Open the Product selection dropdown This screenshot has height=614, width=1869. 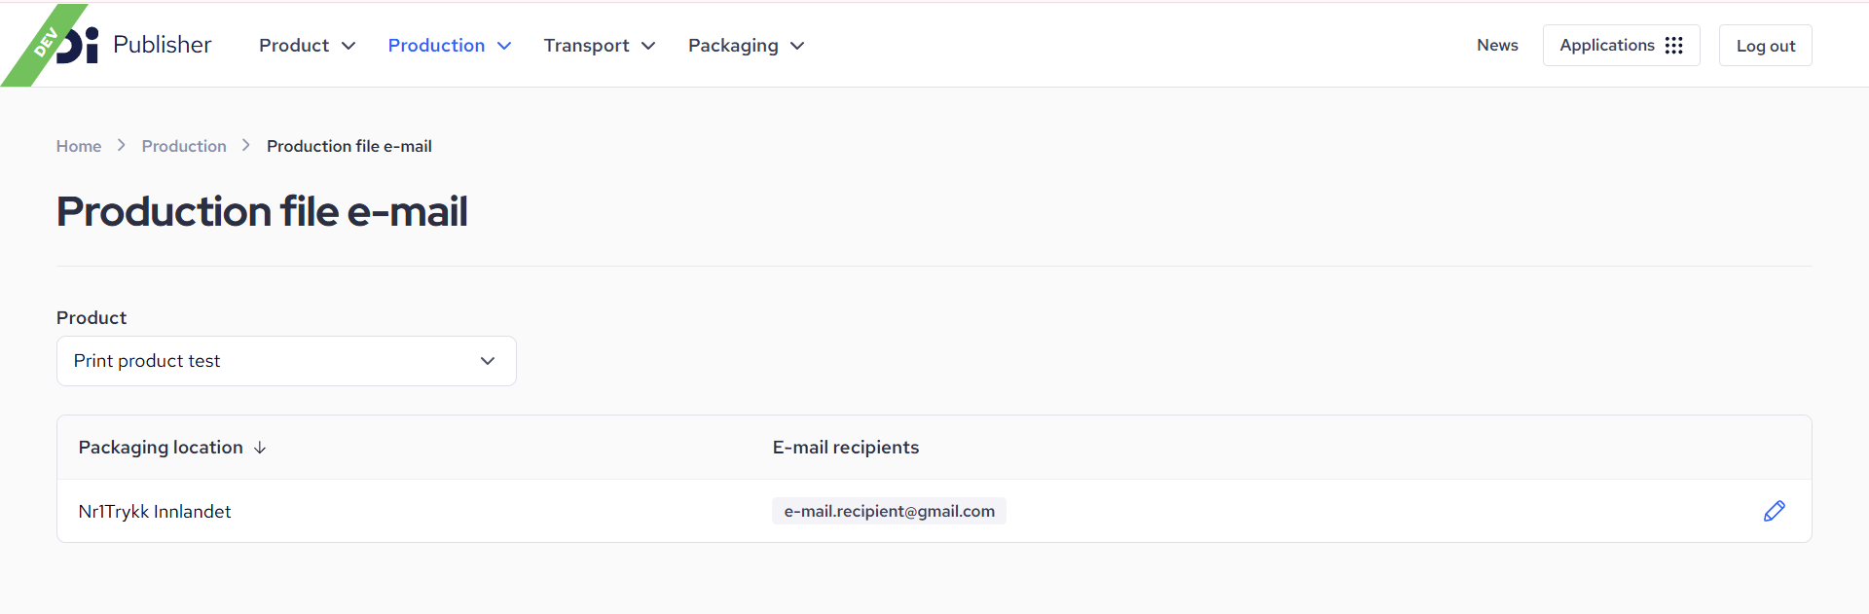tap(286, 361)
